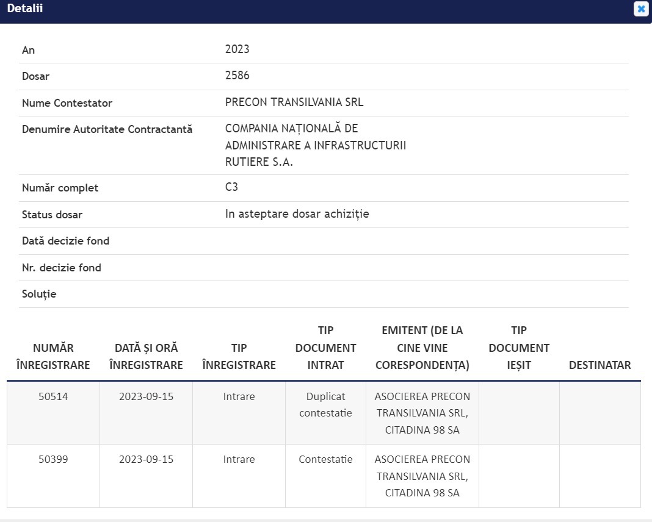
Task: Click the 'Tip document ieșit' column header
Action: point(519,348)
